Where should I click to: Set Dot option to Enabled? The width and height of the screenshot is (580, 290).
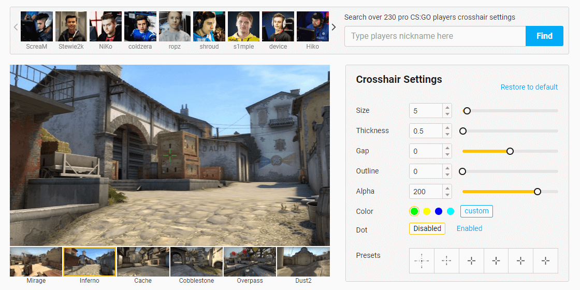pyautogui.click(x=469, y=228)
